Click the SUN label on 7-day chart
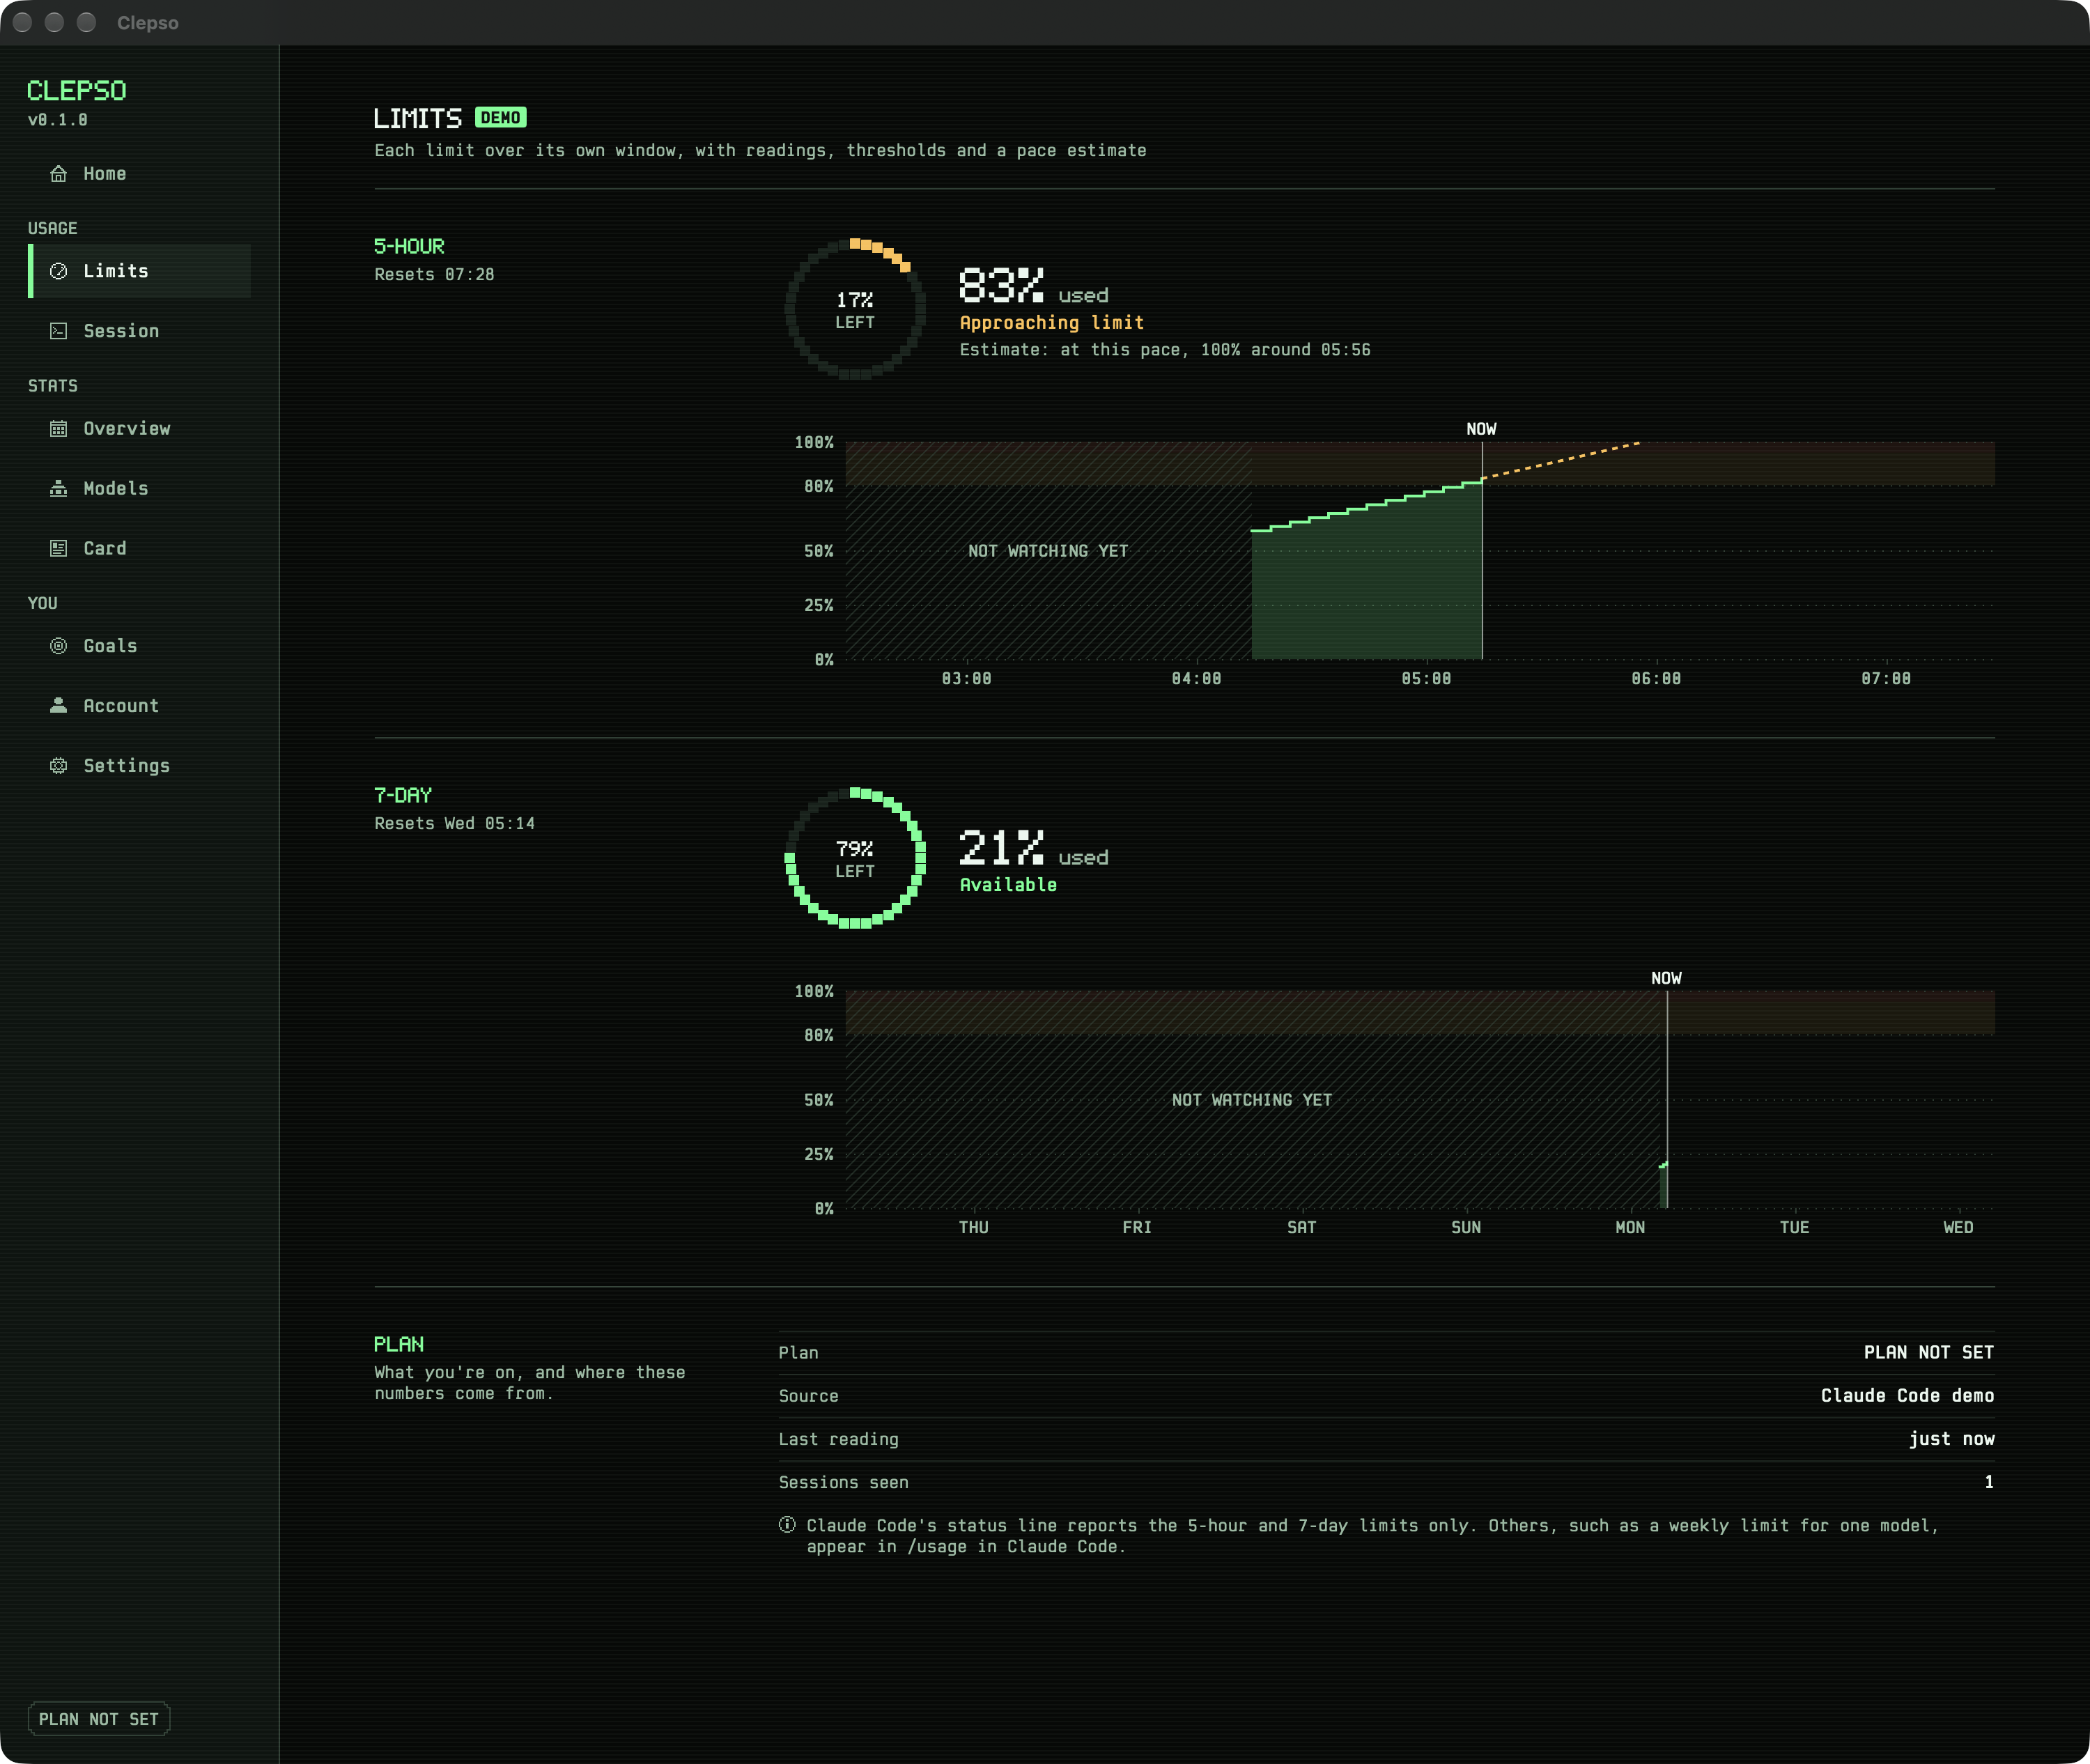Viewport: 2090px width, 1764px height. pos(1466,1228)
